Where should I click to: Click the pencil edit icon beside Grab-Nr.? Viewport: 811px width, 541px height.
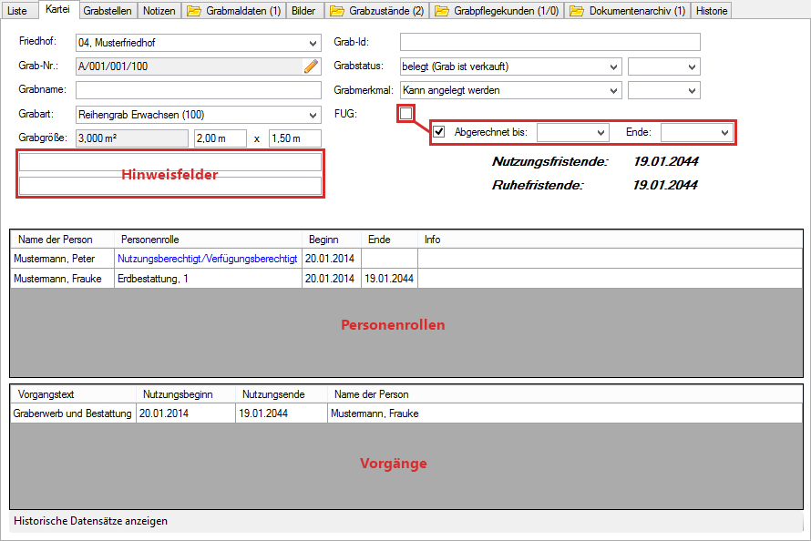click(x=312, y=66)
